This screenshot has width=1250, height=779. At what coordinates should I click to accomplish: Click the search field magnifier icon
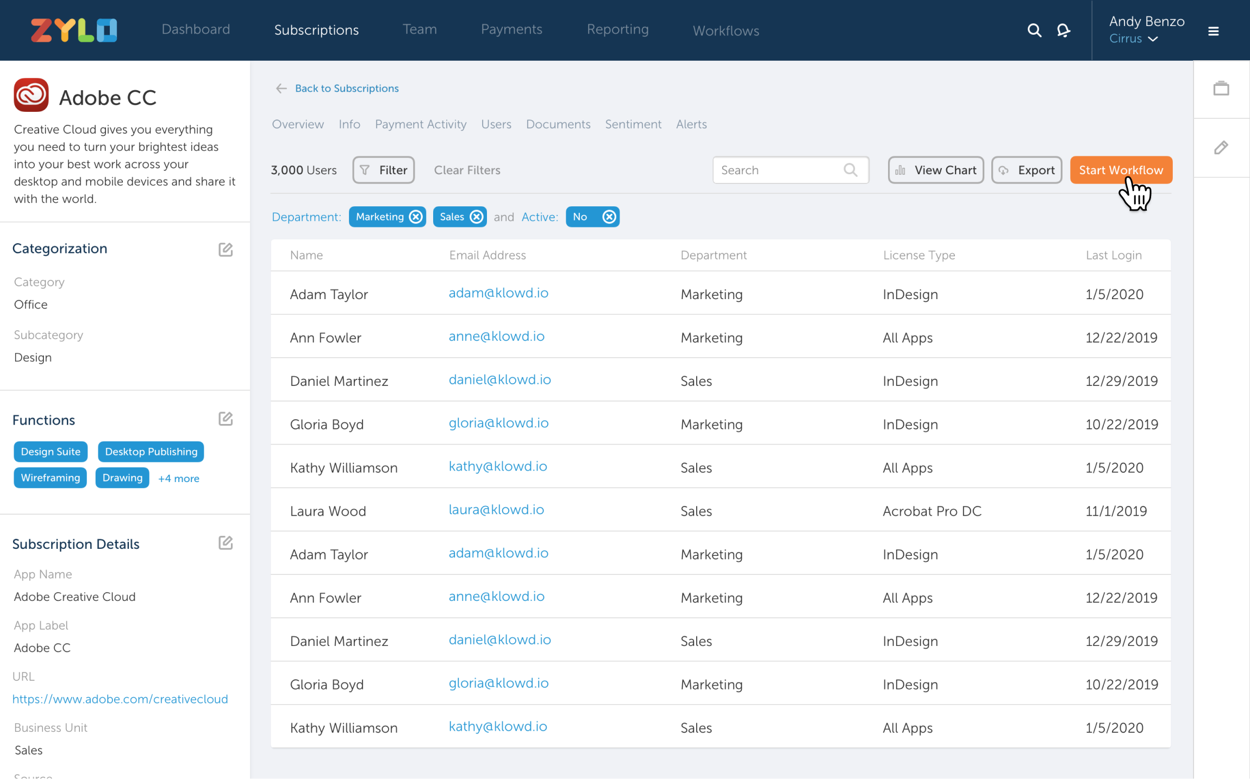click(851, 170)
